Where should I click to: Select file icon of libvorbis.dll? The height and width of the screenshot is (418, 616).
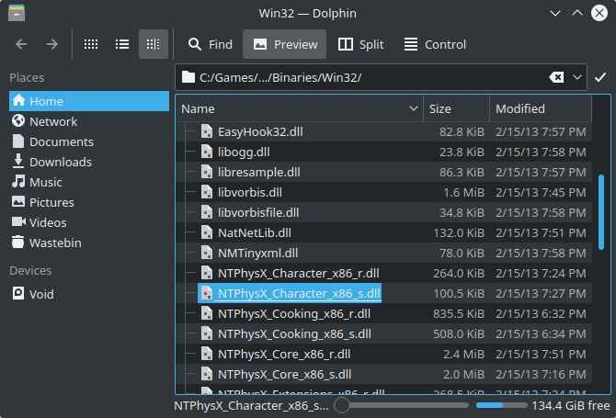click(207, 192)
